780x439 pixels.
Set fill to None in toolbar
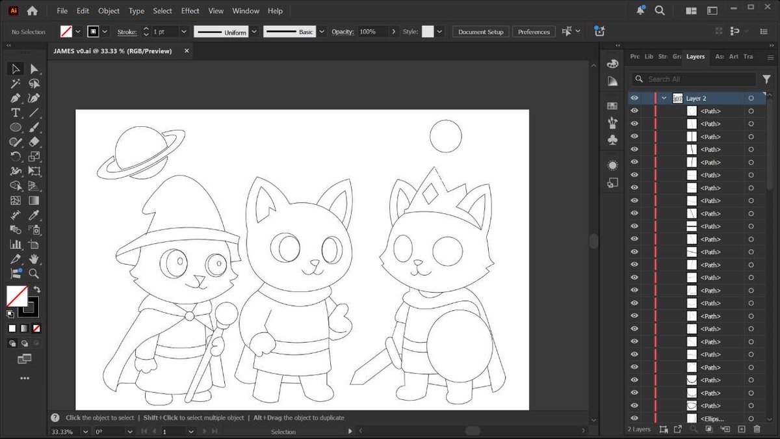tap(36, 328)
